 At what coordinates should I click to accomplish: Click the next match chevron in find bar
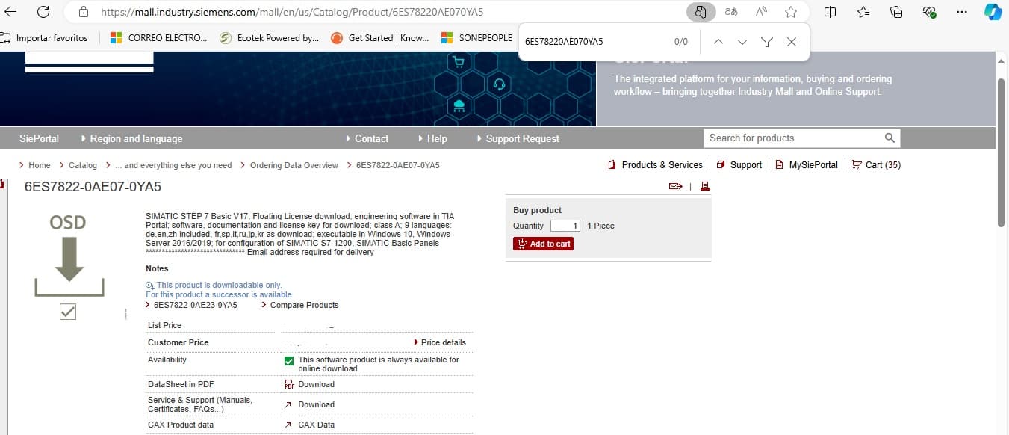[x=742, y=42]
